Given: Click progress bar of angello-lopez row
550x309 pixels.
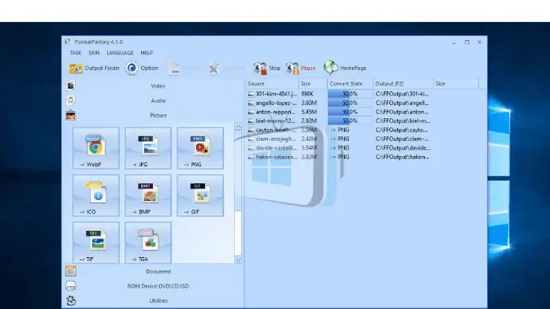Looking at the screenshot, I should pos(350,103).
